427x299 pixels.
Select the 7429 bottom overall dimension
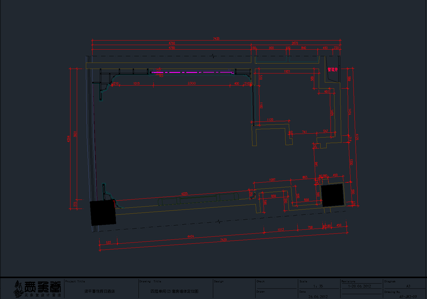223,240
